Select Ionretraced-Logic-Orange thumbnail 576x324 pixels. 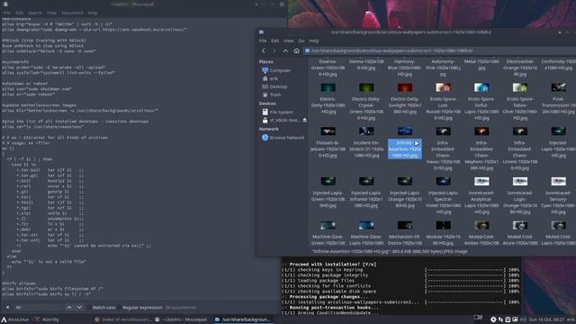[x=520, y=181]
